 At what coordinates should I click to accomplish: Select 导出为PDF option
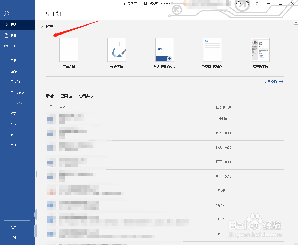pyautogui.click(x=18, y=92)
